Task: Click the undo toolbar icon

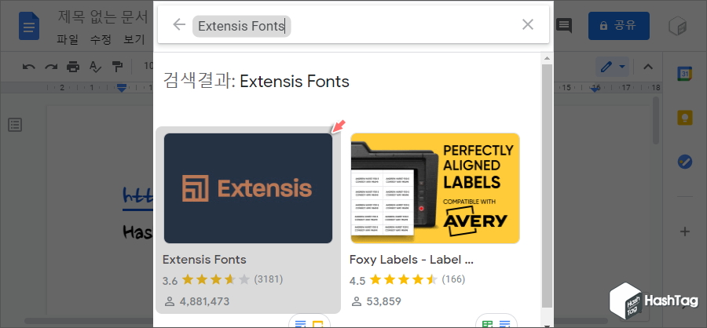Action: click(x=29, y=67)
